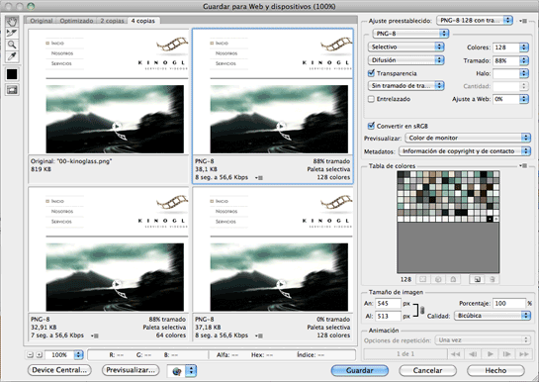Click the Cancelar button

click(427, 370)
